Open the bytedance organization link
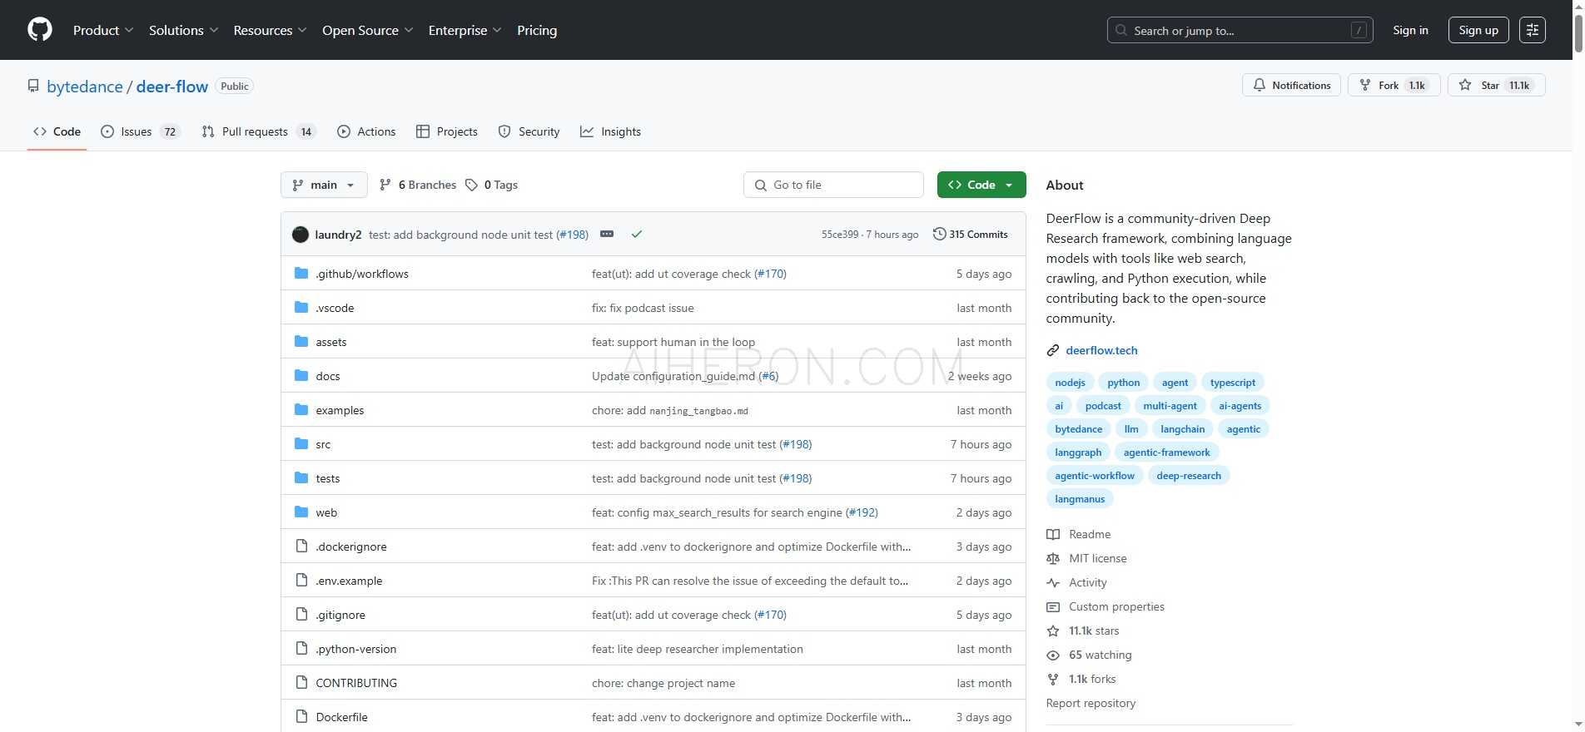The height and width of the screenshot is (732, 1585). [85, 87]
